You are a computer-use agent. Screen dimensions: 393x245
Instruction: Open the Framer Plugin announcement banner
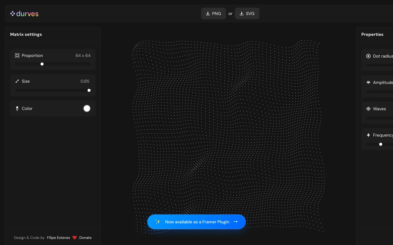click(196, 222)
